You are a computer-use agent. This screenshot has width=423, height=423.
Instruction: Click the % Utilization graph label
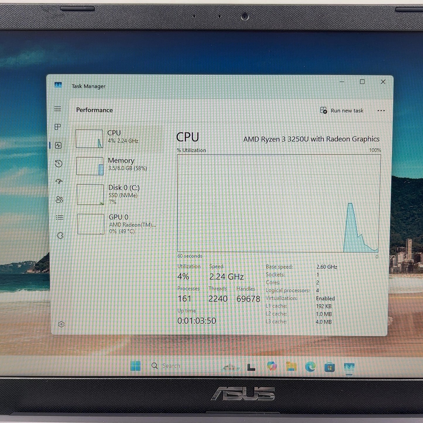[191, 150]
